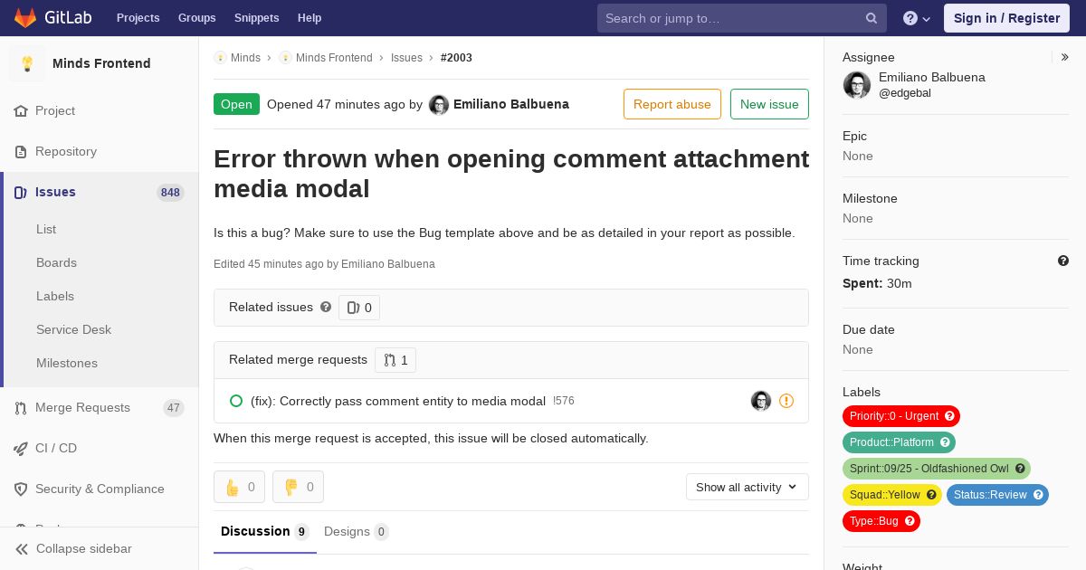This screenshot has height=570, width=1086.
Task: Open the Projects menu in top bar
Action: [x=138, y=18]
